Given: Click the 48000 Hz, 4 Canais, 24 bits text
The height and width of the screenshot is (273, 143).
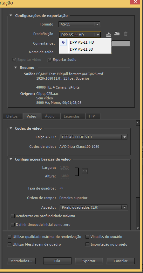Looking at the screenshot, I should 58,87.
